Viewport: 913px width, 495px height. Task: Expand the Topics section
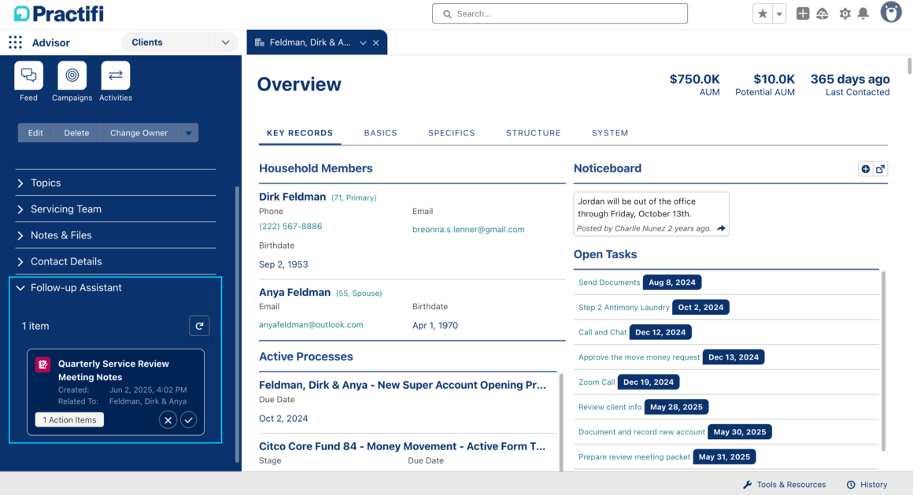(x=46, y=183)
